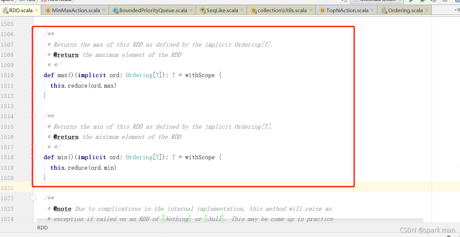Click 'withScope' on line 1510
Viewport: 460px width, 237px height.
click(200, 75)
